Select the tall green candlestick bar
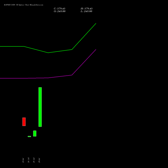 pyautogui.click(x=40, y=107)
